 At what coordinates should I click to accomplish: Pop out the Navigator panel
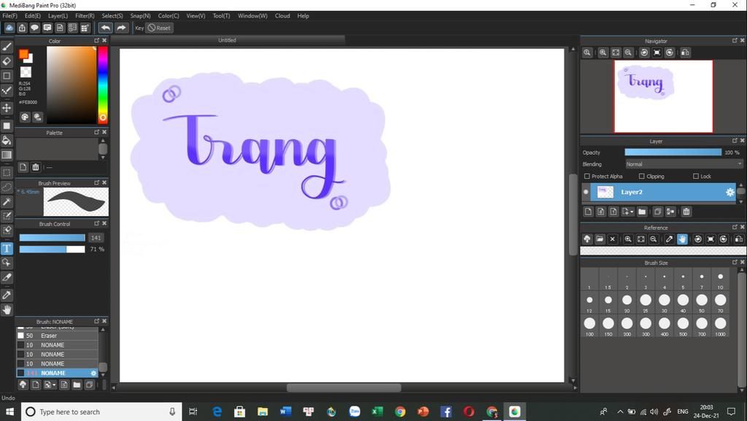(x=735, y=41)
